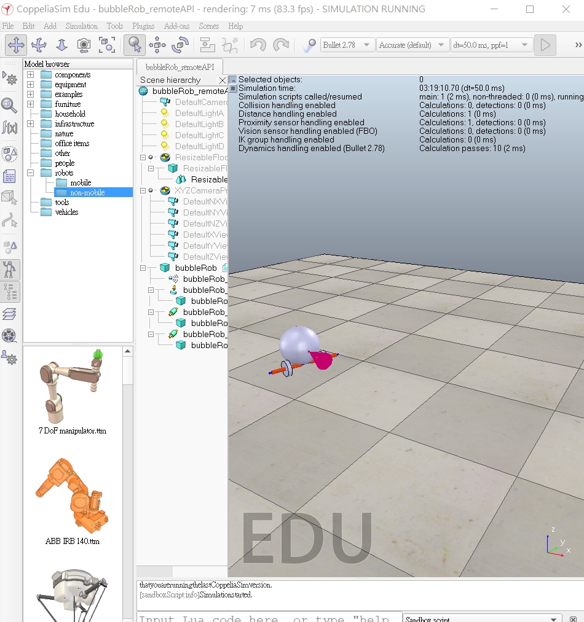
Task: Close the Scene hierarchy panel
Action: [x=223, y=80]
